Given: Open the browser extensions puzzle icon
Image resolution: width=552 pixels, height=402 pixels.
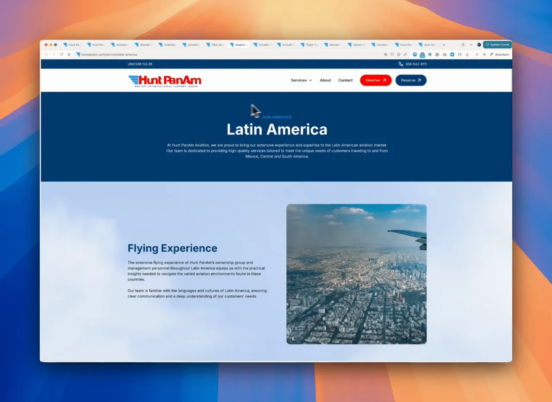Looking at the screenshot, I should [460, 54].
